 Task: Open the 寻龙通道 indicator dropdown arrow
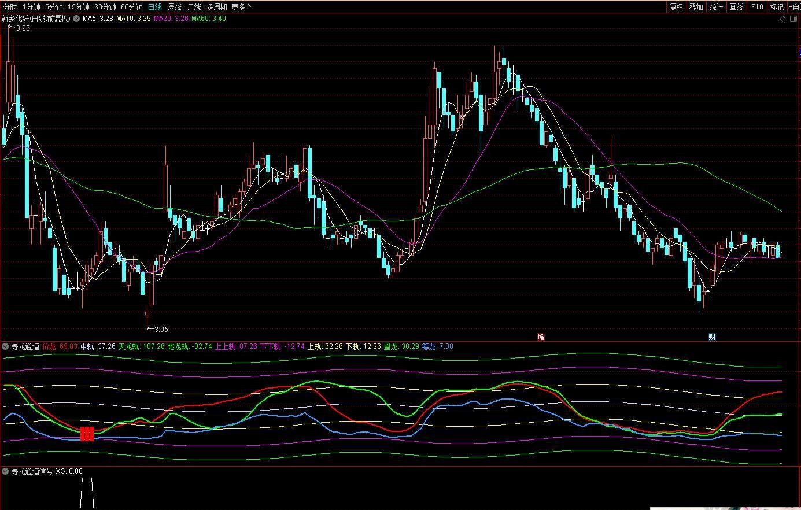(x=5, y=346)
